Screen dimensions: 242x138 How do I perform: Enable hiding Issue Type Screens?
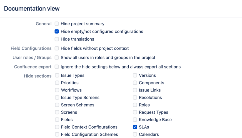(57, 97)
